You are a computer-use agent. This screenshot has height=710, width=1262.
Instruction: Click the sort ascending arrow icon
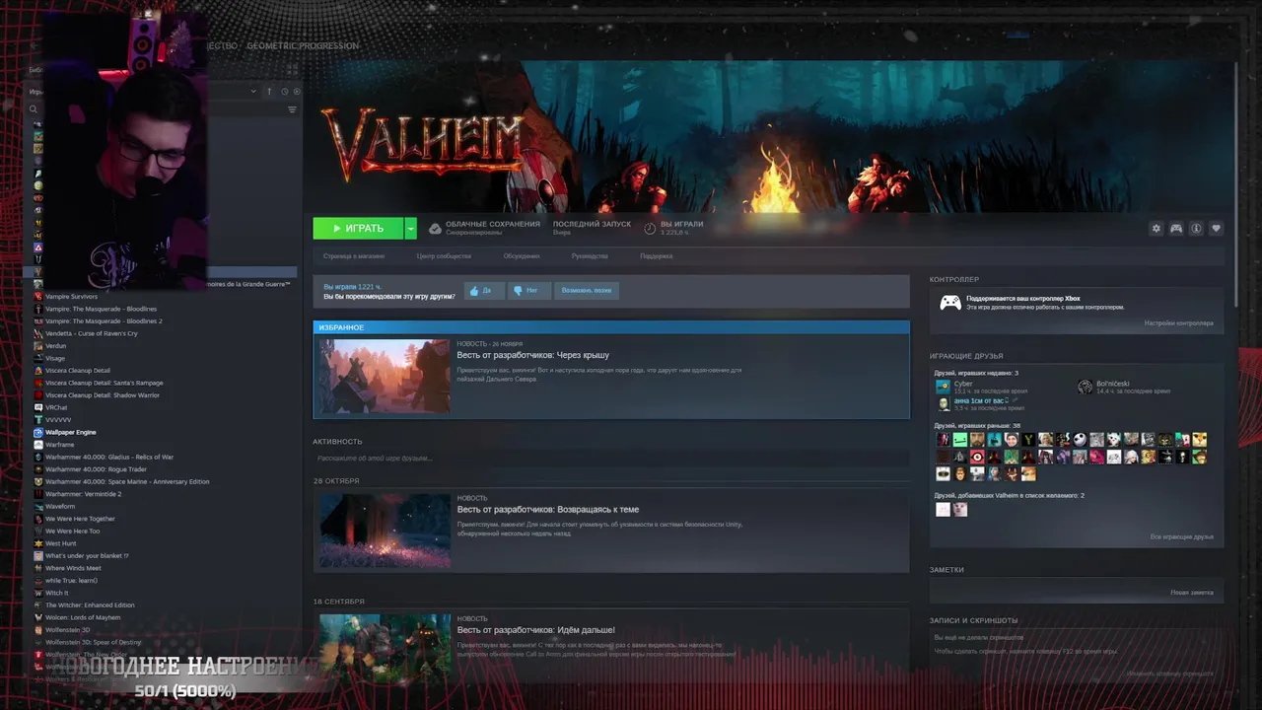(x=269, y=91)
